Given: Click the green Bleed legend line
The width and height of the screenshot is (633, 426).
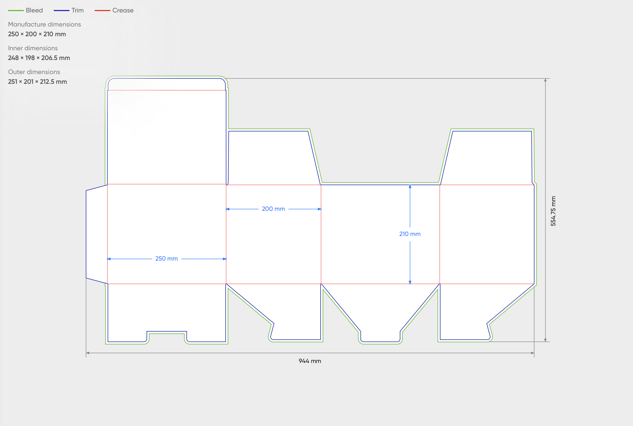Looking at the screenshot, I should tap(16, 10).
